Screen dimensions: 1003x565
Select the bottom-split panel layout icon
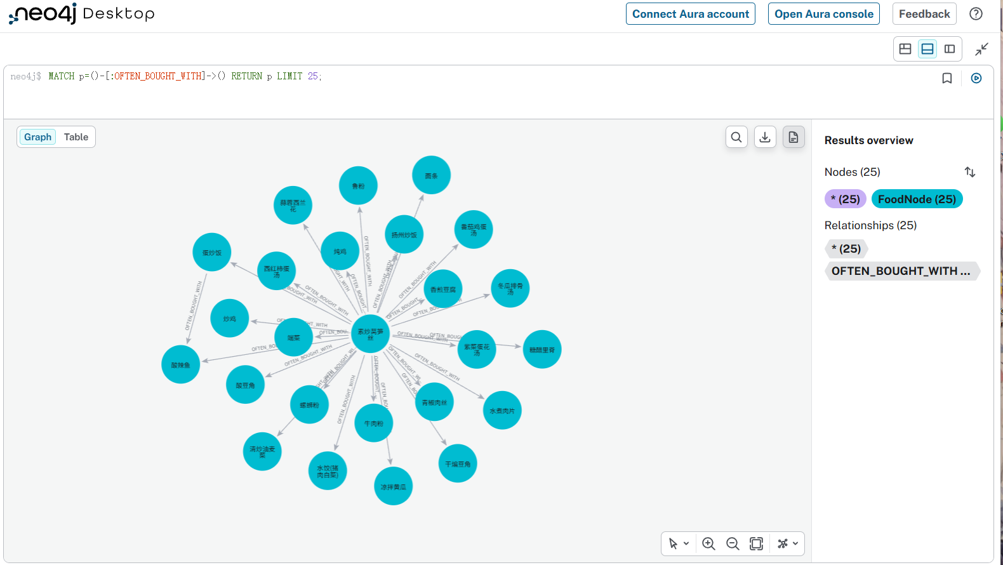927,49
